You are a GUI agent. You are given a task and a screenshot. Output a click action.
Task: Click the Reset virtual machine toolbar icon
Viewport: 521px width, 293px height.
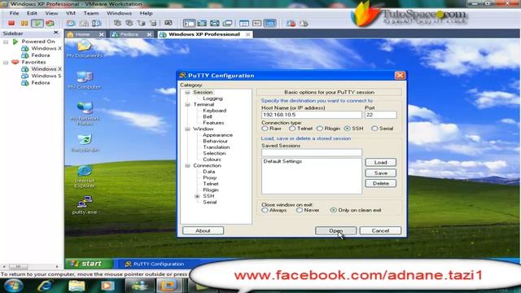coord(50,24)
